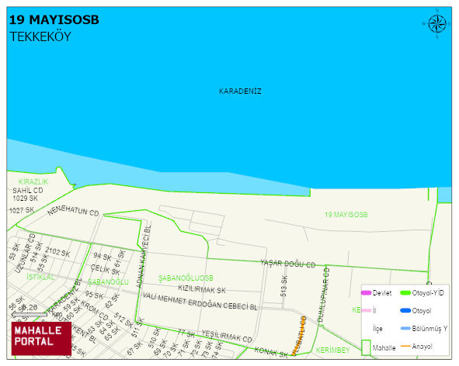
Task: Click the 94 SK street label
Action: point(103,257)
